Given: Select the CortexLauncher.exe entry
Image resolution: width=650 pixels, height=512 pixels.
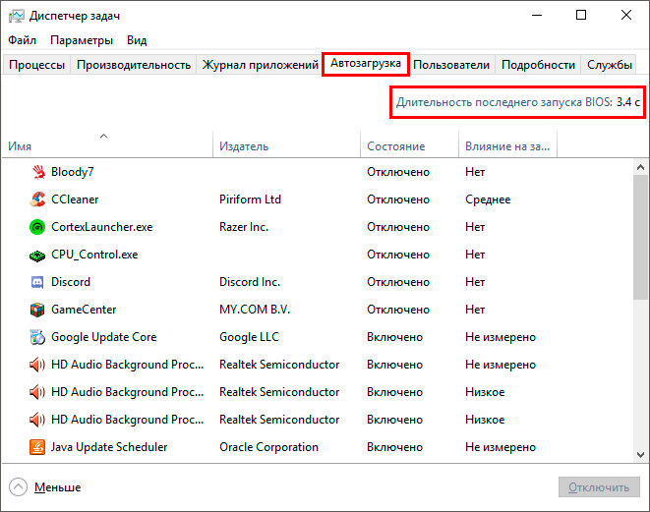Looking at the screenshot, I should [x=101, y=227].
